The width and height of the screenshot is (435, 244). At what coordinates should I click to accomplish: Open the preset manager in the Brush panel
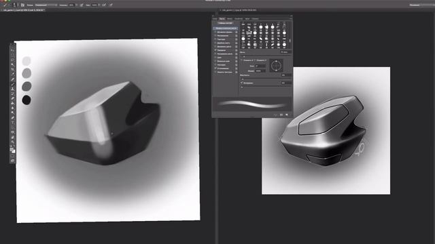click(x=281, y=115)
